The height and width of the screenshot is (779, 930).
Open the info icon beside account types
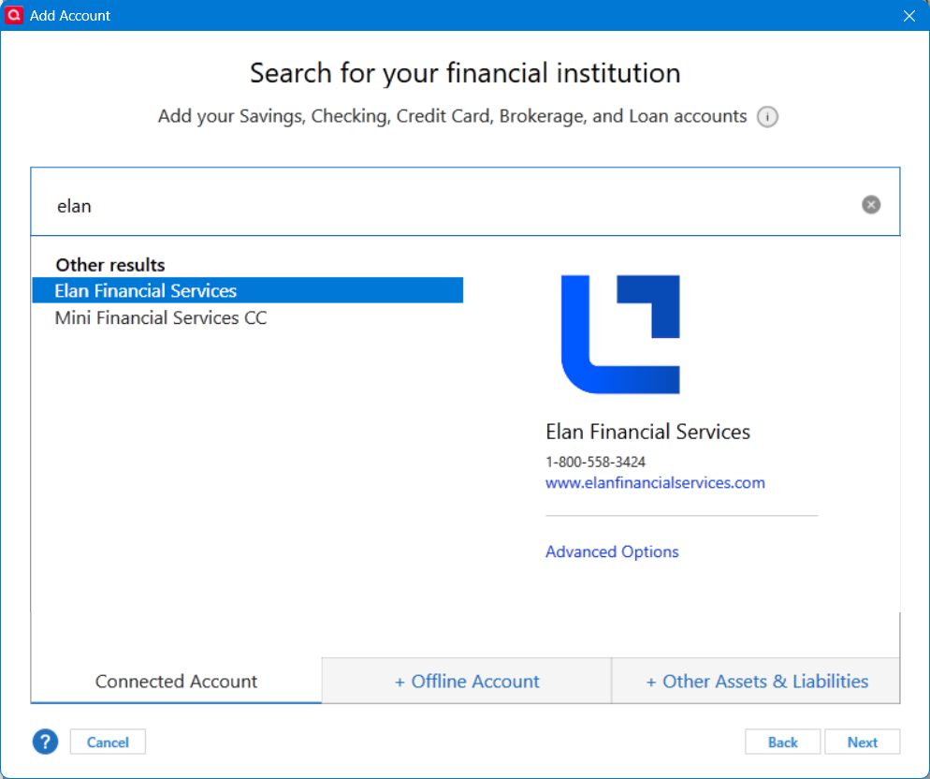(x=767, y=116)
